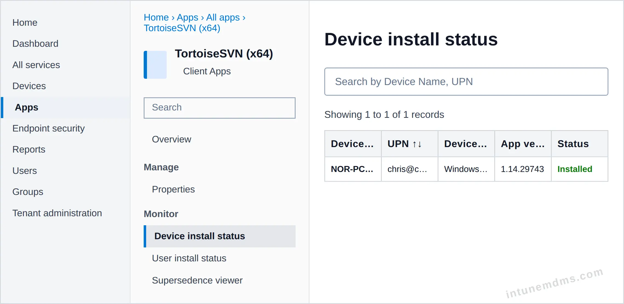Click the Device install status page title
Screen dimensions: 624x304
coord(411,39)
